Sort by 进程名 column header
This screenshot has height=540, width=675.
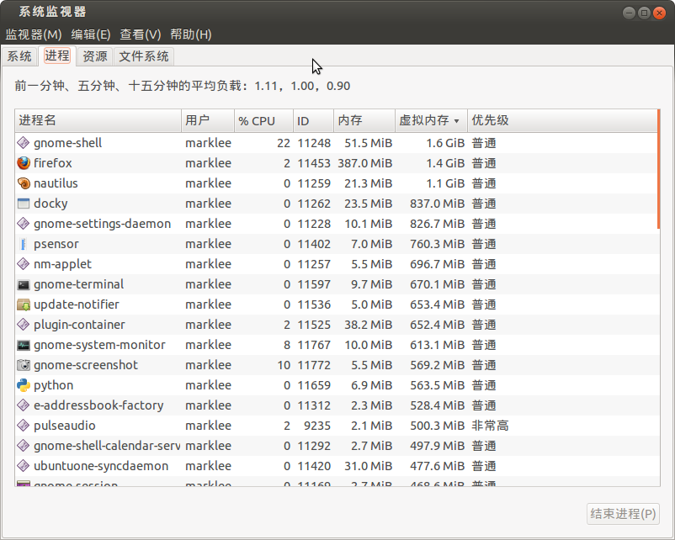(x=98, y=120)
